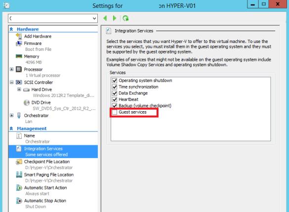Select the Name item under Management
This screenshot has height=212, width=289.
[x=29, y=136]
